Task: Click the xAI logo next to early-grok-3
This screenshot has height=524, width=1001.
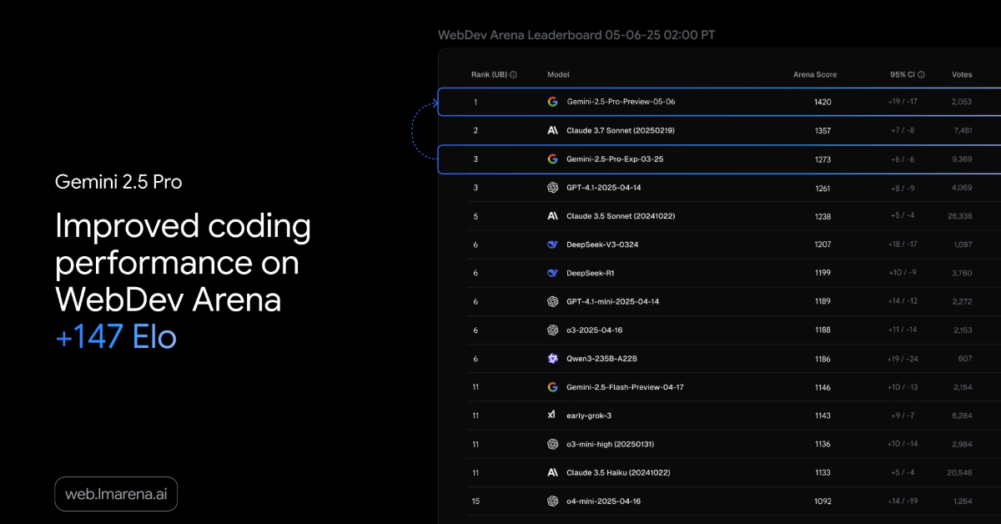Action: click(552, 416)
